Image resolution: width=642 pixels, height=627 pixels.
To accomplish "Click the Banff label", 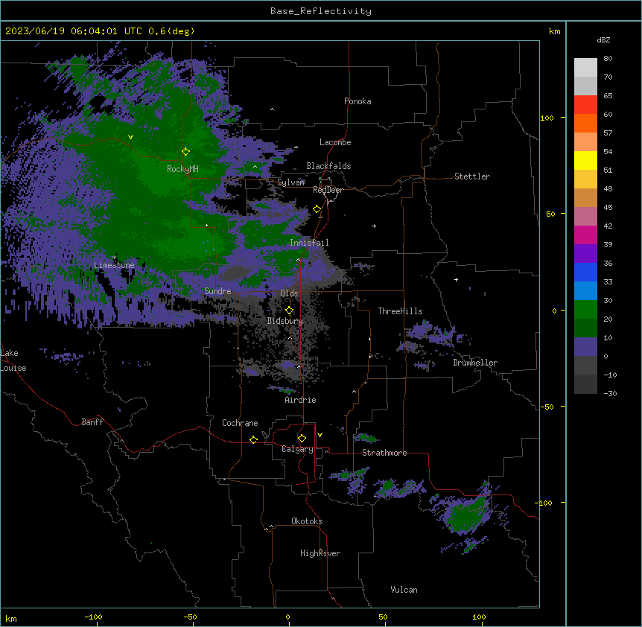I will (92, 422).
